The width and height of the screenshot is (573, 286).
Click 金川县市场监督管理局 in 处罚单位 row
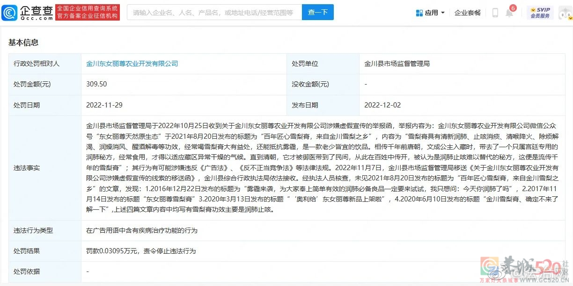tap(397, 64)
